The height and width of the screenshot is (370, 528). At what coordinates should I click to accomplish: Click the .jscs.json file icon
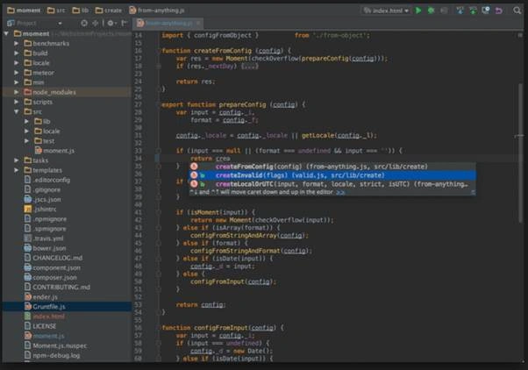pos(27,199)
